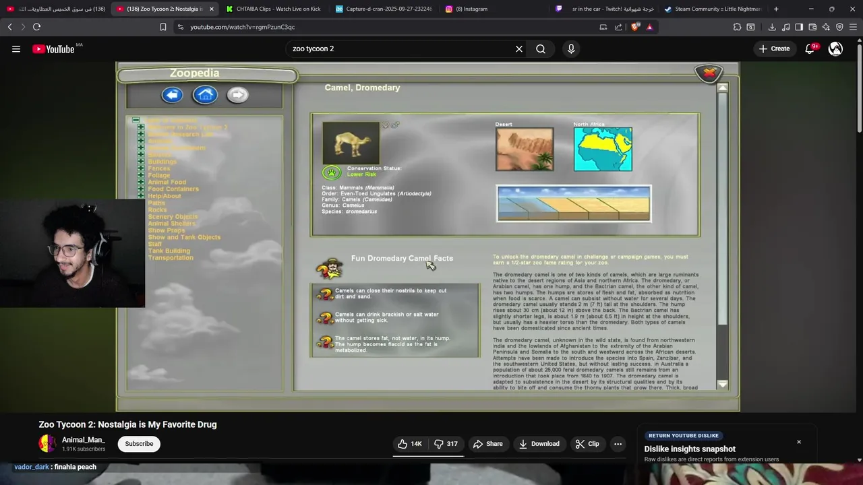Click the Zoopedia forward arrow button
This screenshot has width=863, height=485.
(x=237, y=95)
